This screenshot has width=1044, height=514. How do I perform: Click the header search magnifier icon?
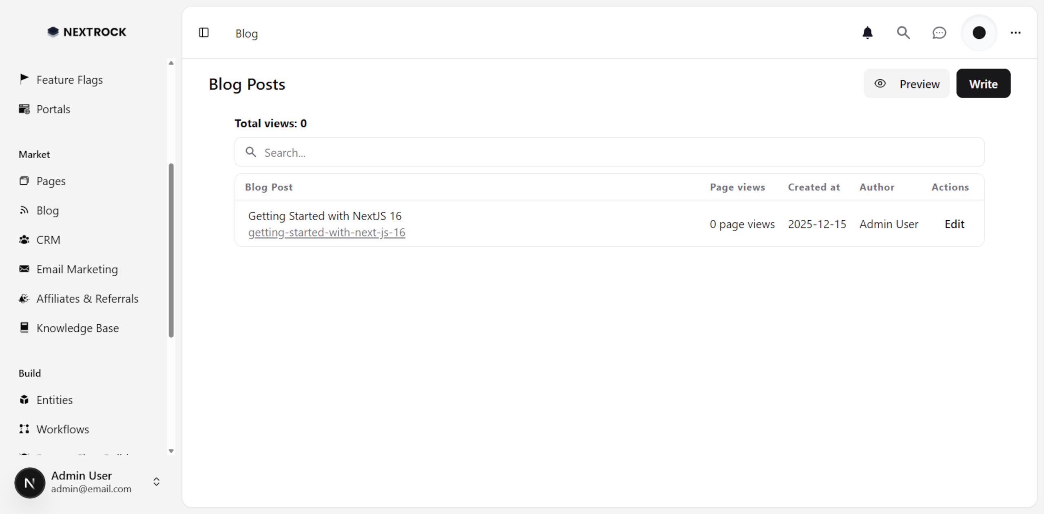tap(903, 33)
